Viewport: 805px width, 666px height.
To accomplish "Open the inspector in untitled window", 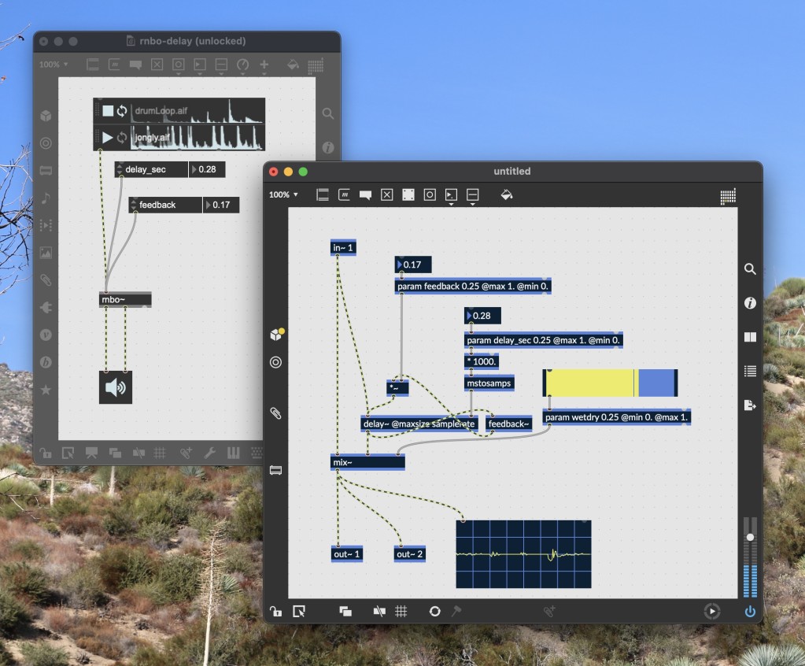I will (x=750, y=303).
